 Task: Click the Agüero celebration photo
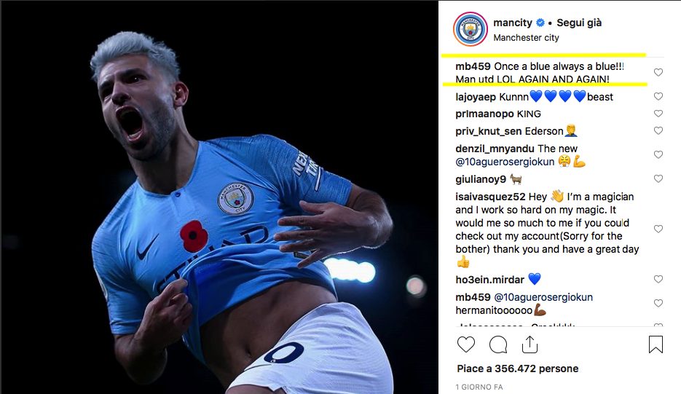click(219, 197)
